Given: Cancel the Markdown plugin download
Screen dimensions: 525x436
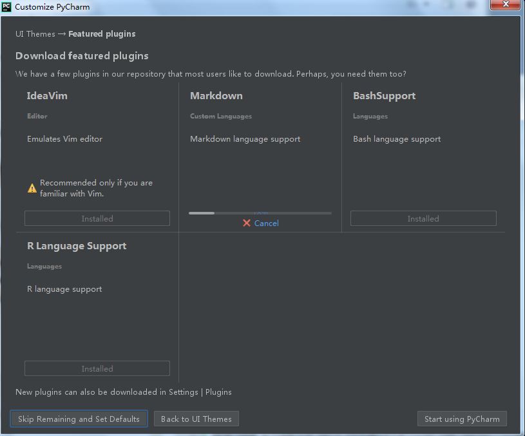Looking at the screenshot, I should [x=266, y=223].
